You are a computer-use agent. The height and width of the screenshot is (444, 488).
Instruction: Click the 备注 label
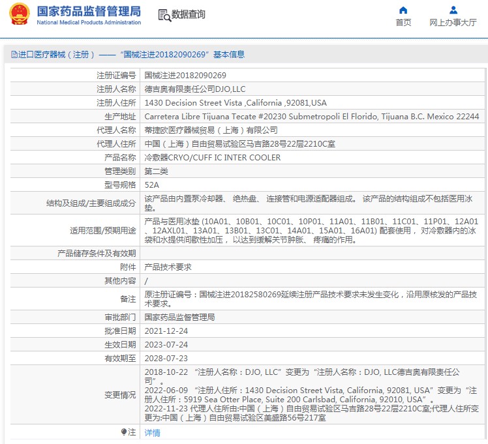pyautogui.click(x=128, y=299)
